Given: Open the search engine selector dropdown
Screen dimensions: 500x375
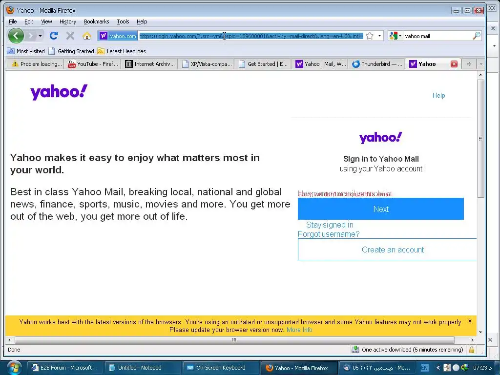Looking at the screenshot, I should point(396,36).
